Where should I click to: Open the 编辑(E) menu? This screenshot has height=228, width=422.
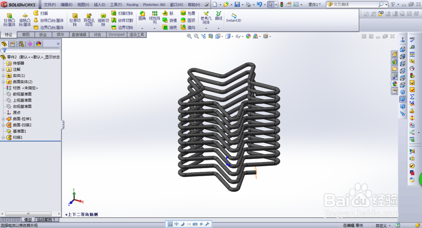pyautogui.click(x=66, y=5)
